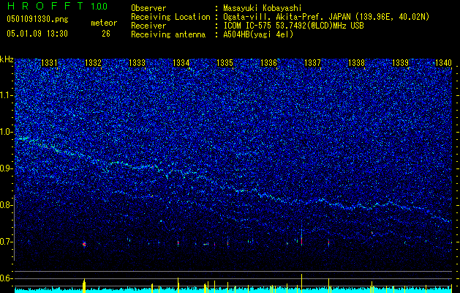This screenshot has width=460, height=293.
Task: Click the 1.1 kHz axis label
Action: [6, 95]
